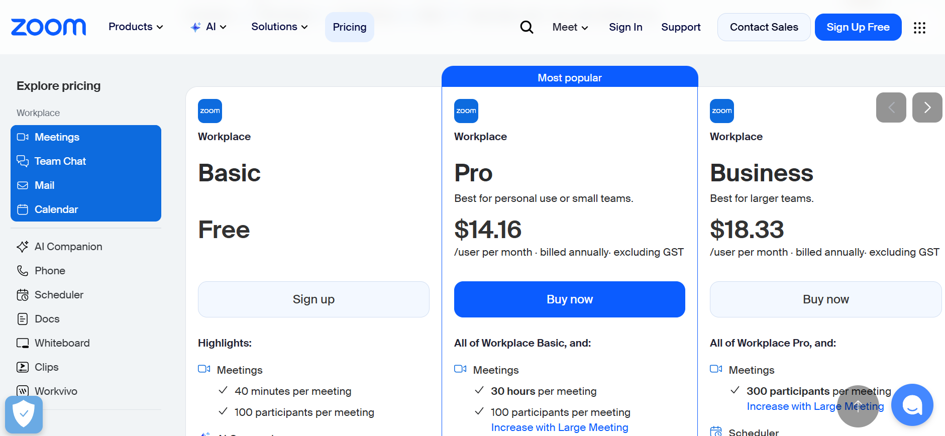
Task: Open Increase with Large Meeting link under Business
Action: pyautogui.click(x=815, y=406)
